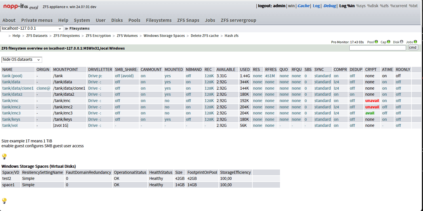This screenshot has width=423, height=211.
Task: Open the Delete ZFS cache submenu
Action: (x=205, y=36)
